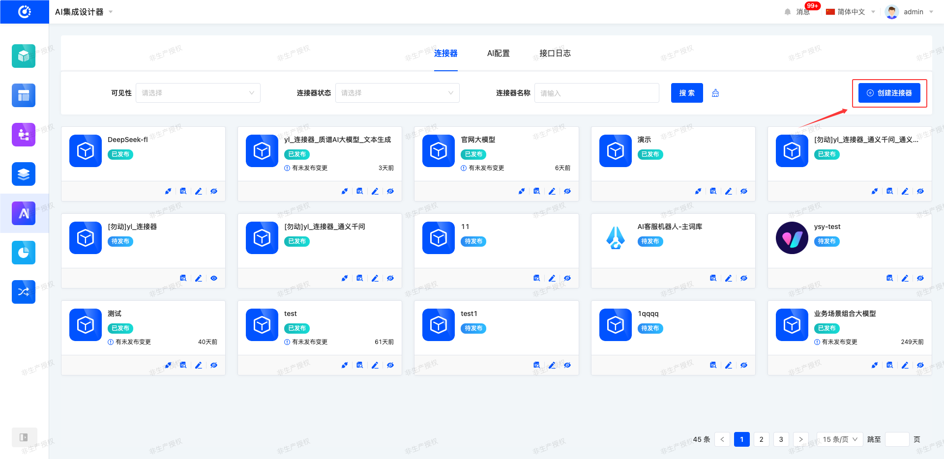Open the 15 条/页 page size selector
This screenshot has height=459, width=944.
(840, 439)
